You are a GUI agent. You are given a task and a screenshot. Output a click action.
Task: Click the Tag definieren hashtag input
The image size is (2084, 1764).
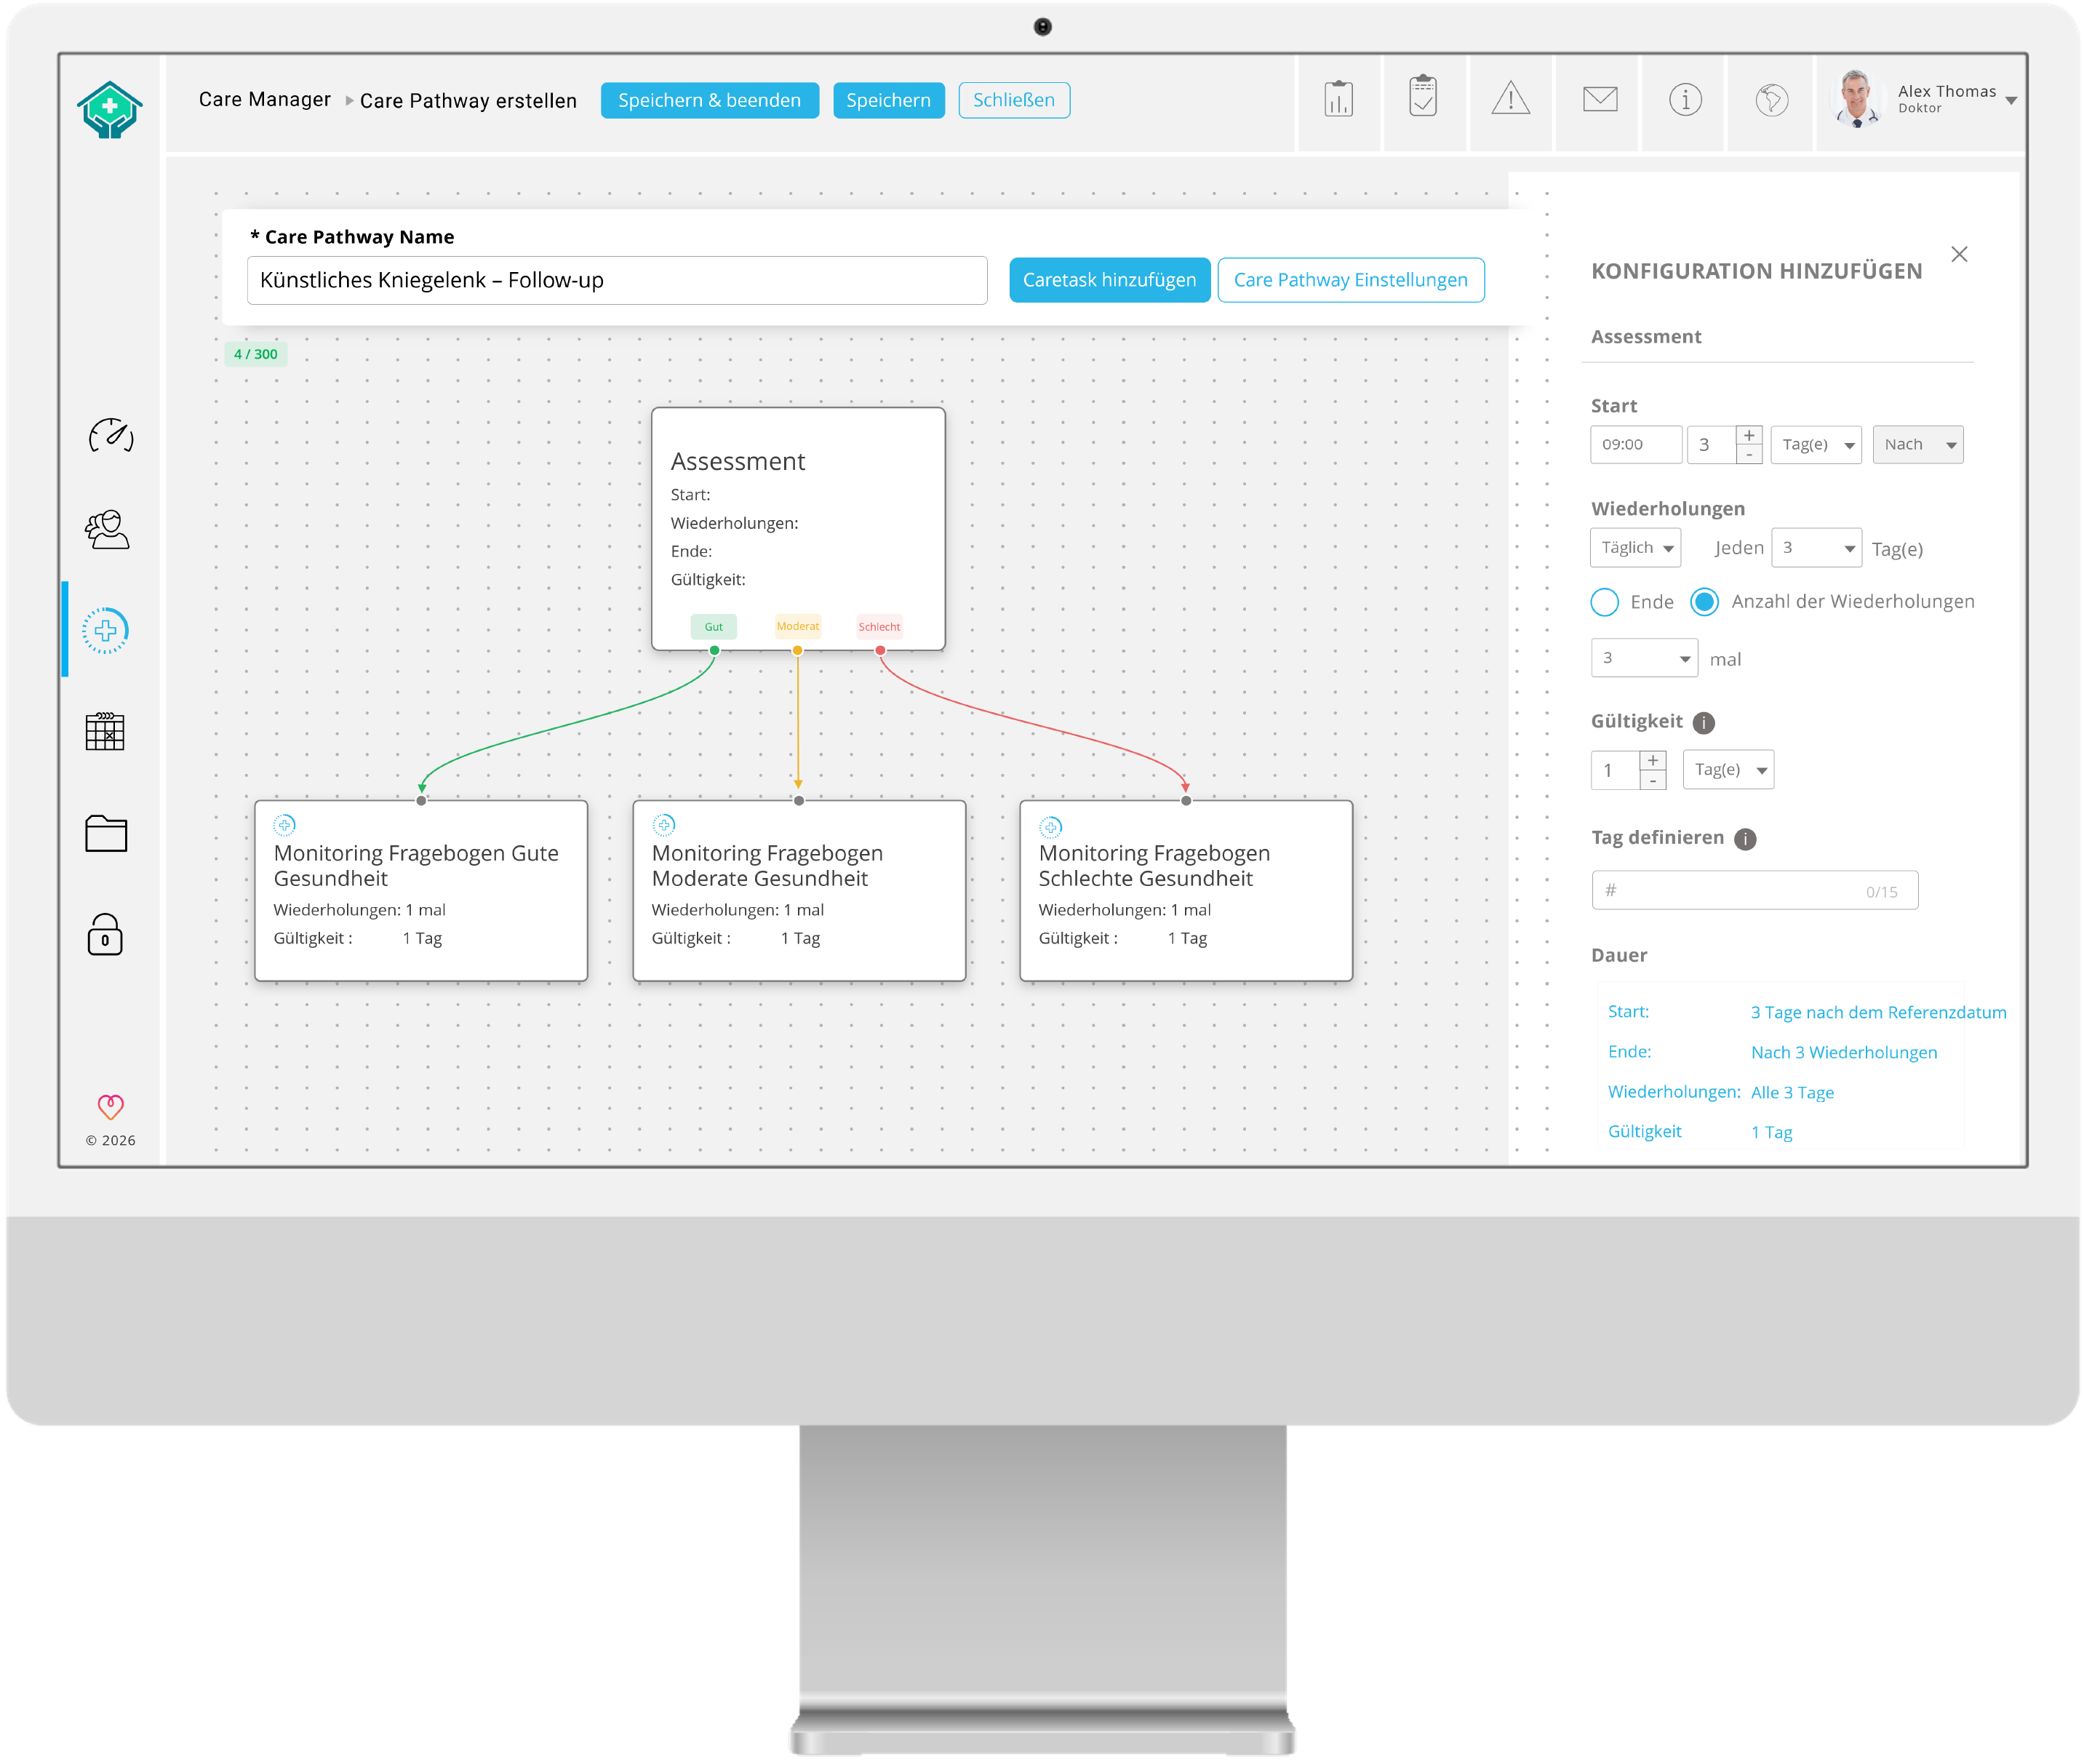pyautogui.click(x=1754, y=890)
